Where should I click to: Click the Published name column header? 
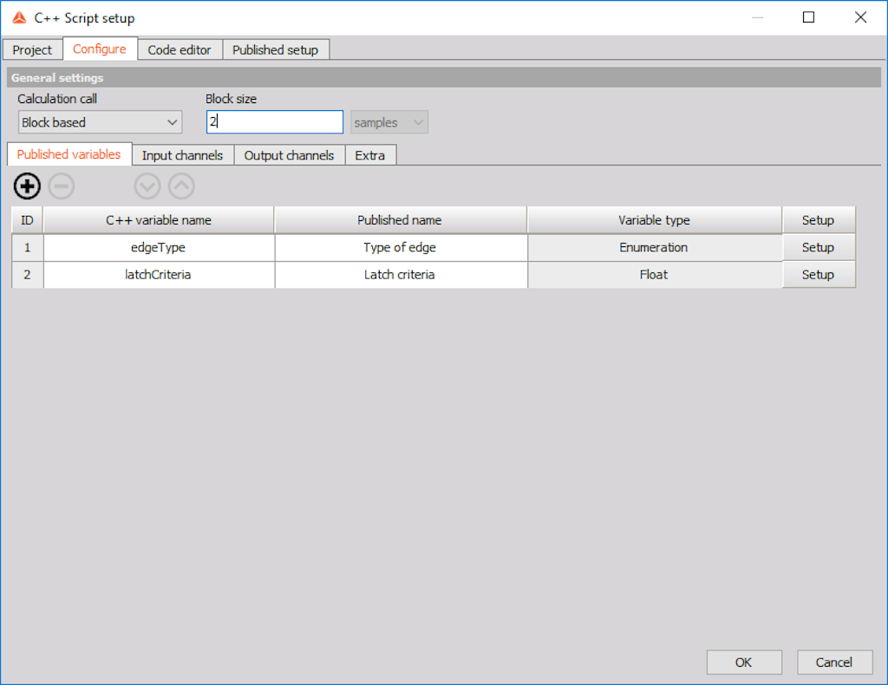(x=400, y=220)
